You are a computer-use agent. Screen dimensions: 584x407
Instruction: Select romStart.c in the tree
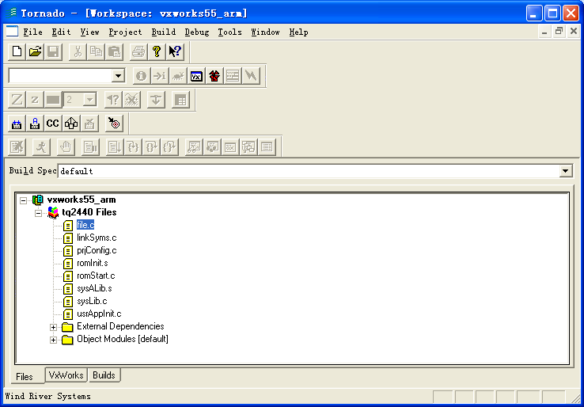(x=96, y=276)
